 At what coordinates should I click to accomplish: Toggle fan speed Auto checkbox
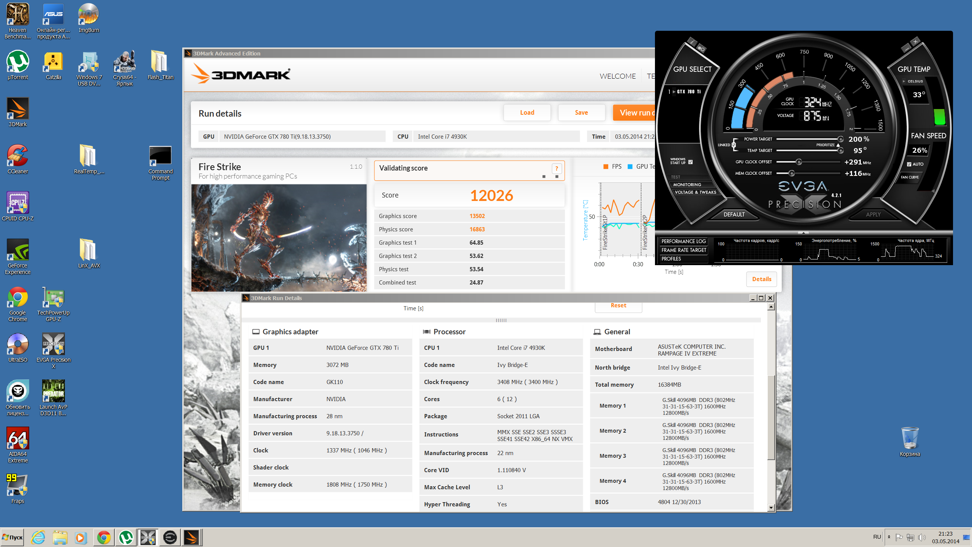point(909,164)
